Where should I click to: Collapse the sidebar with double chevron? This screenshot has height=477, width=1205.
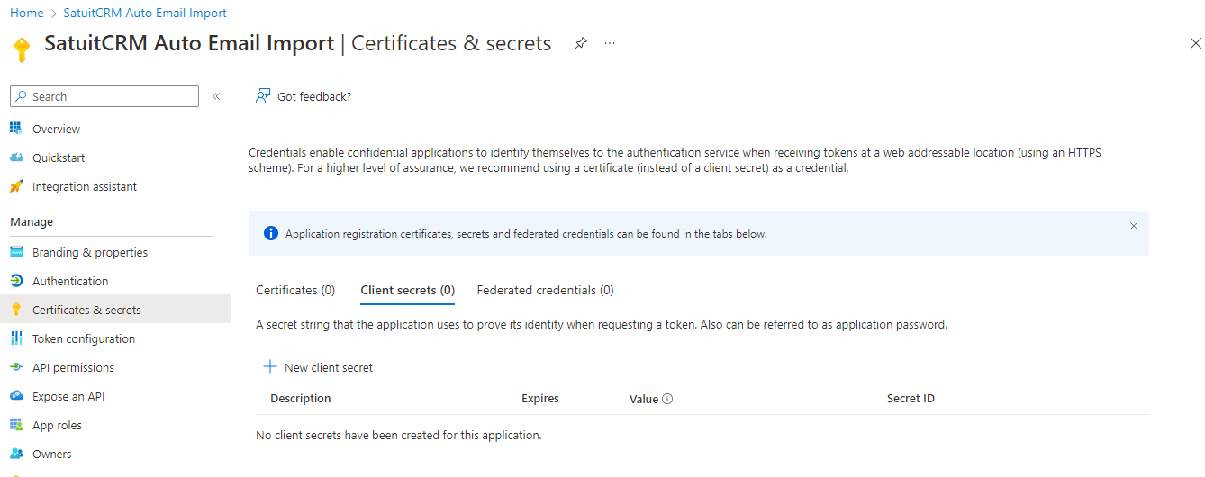pos(216,96)
